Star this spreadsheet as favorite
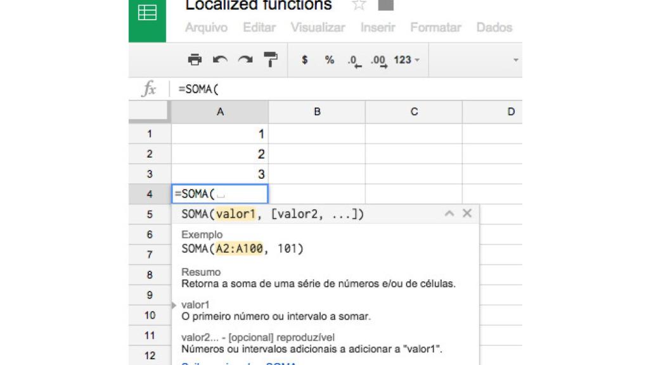The width and height of the screenshot is (649, 365). [x=359, y=5]
